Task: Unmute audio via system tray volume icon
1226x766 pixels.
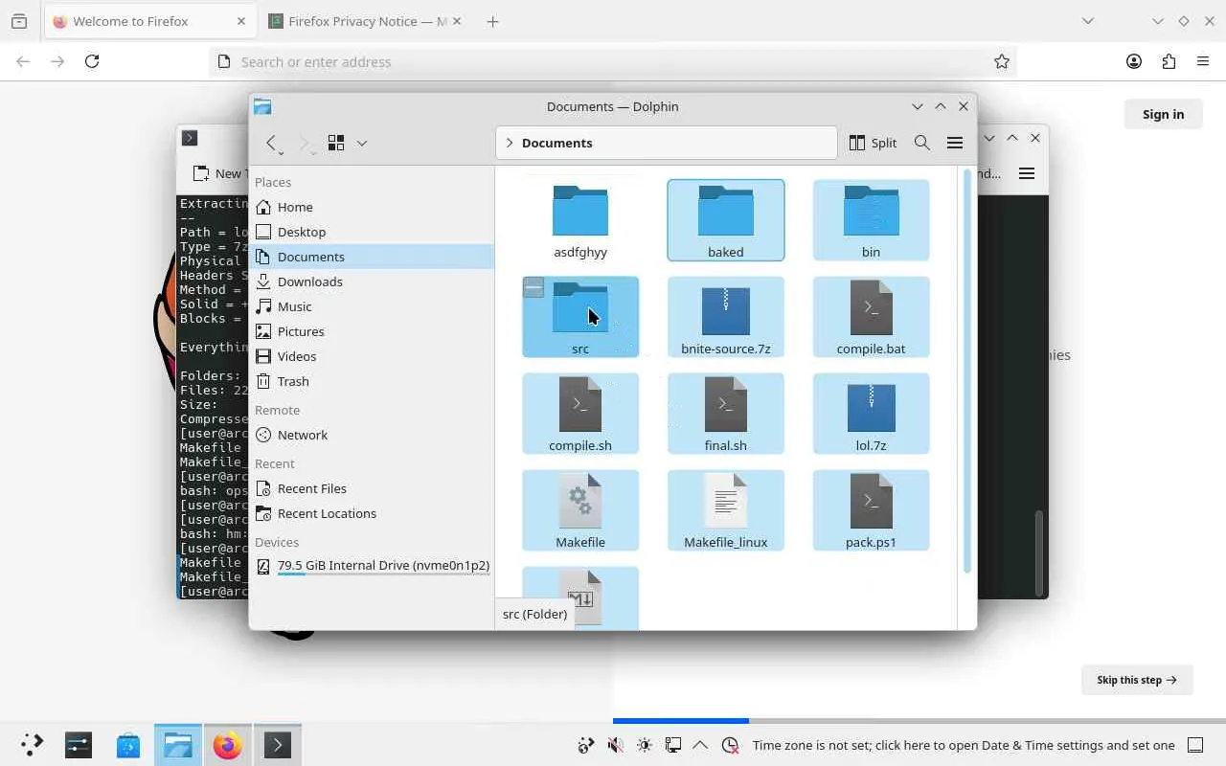Action: 615,745
